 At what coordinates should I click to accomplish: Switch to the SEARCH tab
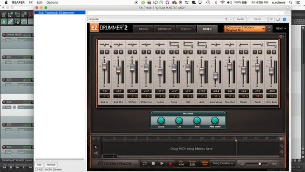pos(186,29)
